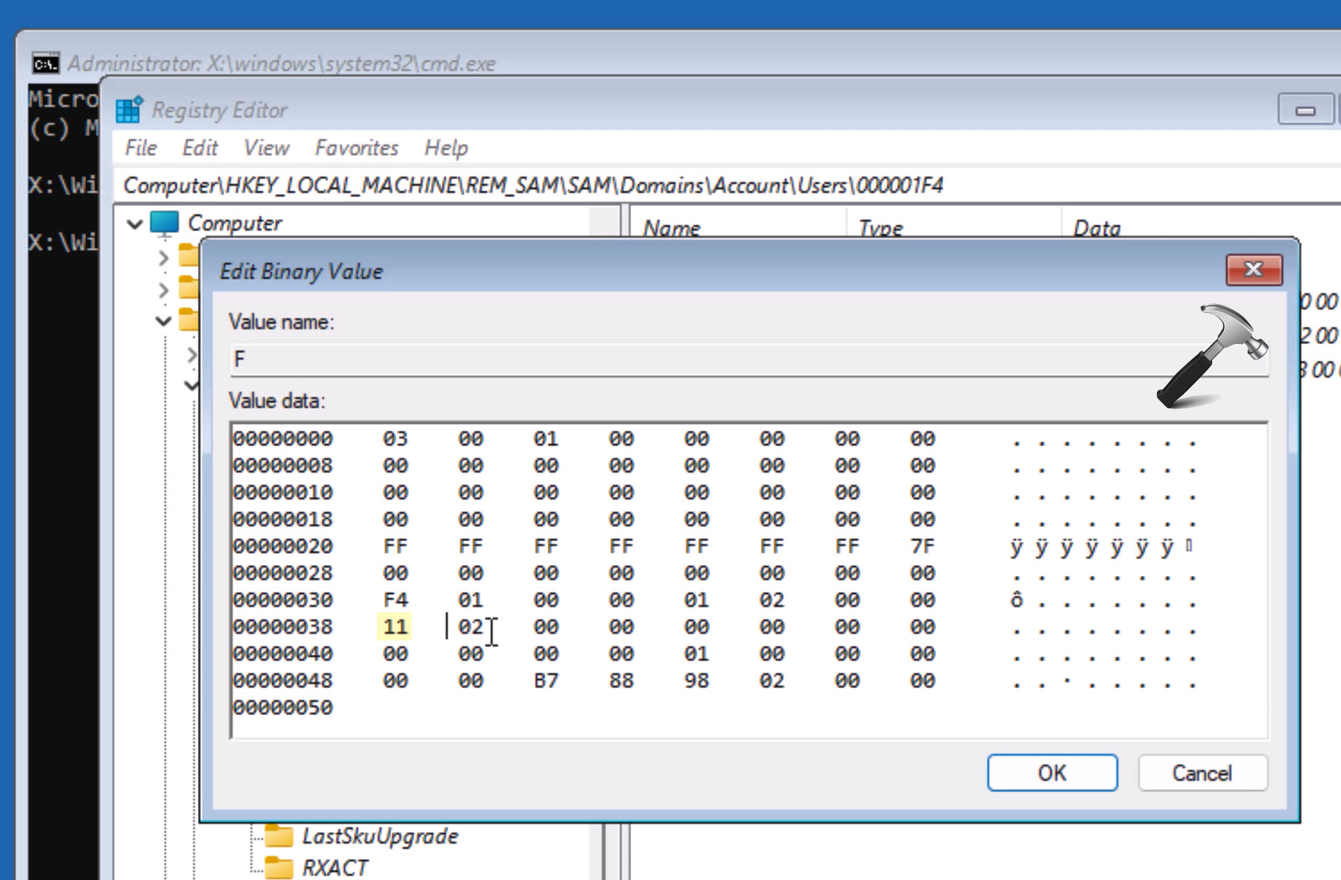Viewport: 1341px width, 880px height.
Task: Open the Edit menu
Action: (x=200, y=148)
